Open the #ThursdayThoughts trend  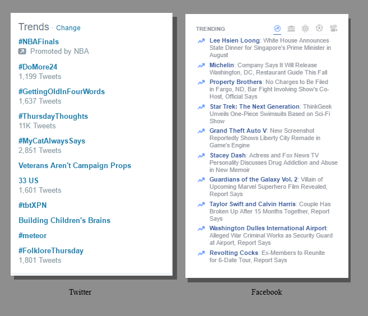pyautogui.click(x=53, y=116)
